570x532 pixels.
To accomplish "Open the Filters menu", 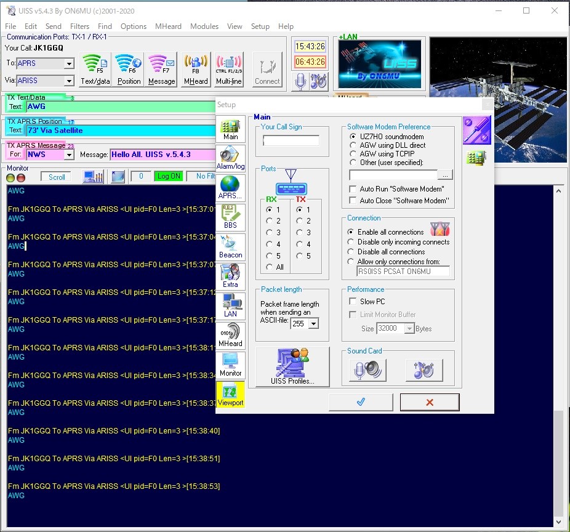I will [x=79, y=26].
